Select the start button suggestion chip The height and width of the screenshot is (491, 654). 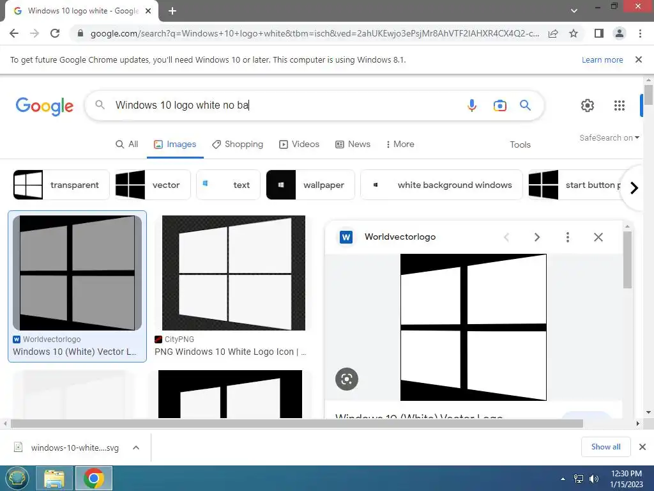tap(575, 185)
